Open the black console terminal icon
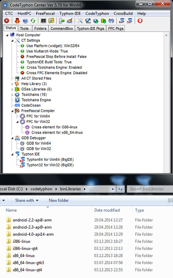This screenshot has width=173, height=278. (43, 21)
